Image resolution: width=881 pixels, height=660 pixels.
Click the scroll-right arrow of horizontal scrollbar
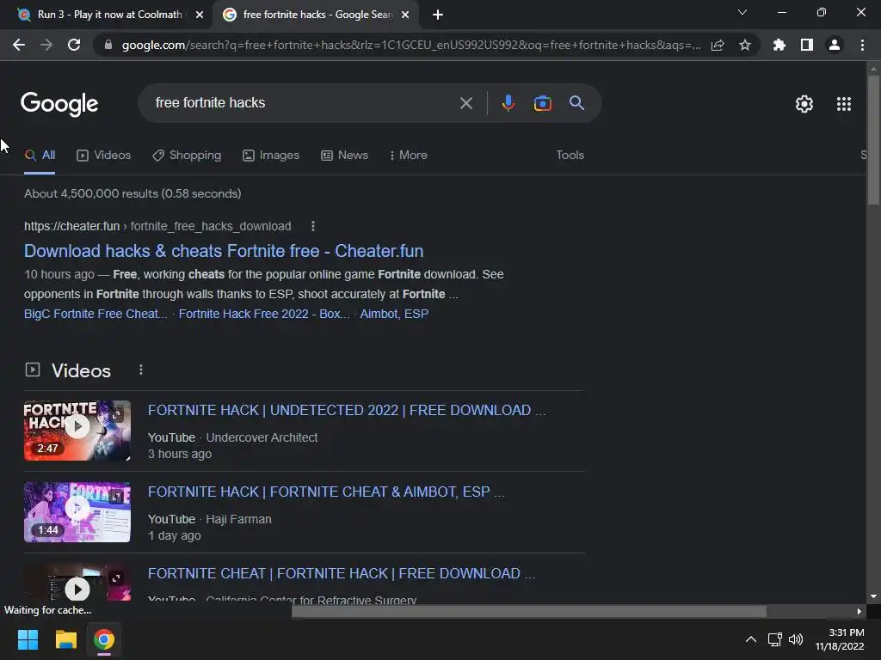tap(859, 611)
